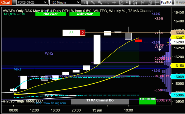The image size is (185, 114).
Task: Click the white 16283 price marker
Action: click(178, 42)
